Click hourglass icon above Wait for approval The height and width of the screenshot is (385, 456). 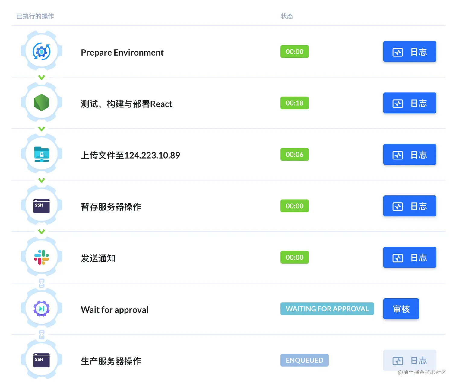[42, 283]
